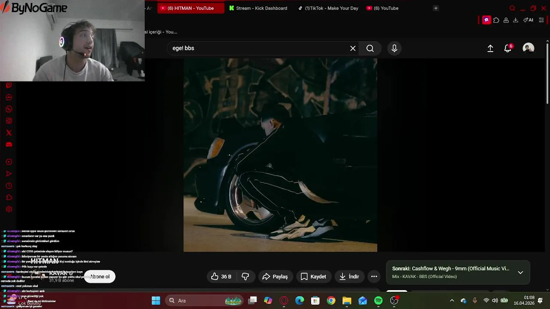
Task: Open the browser AI assistant
Action: pyautogui.click(x=528, y=20)
